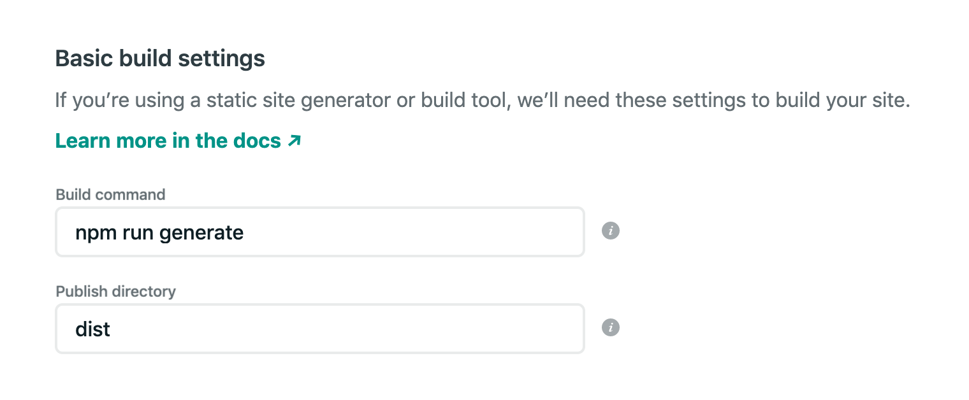Open the "Learn more in the docs" link
The width and height of the screenshot is (969, 400).
pyautogui.click(x=168, y=141)
